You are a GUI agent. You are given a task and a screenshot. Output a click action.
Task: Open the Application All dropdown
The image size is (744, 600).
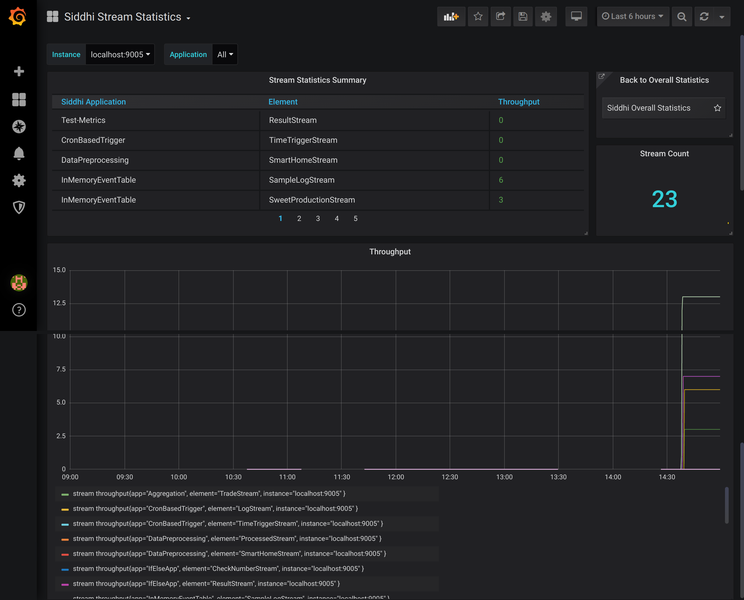[225, 55]
